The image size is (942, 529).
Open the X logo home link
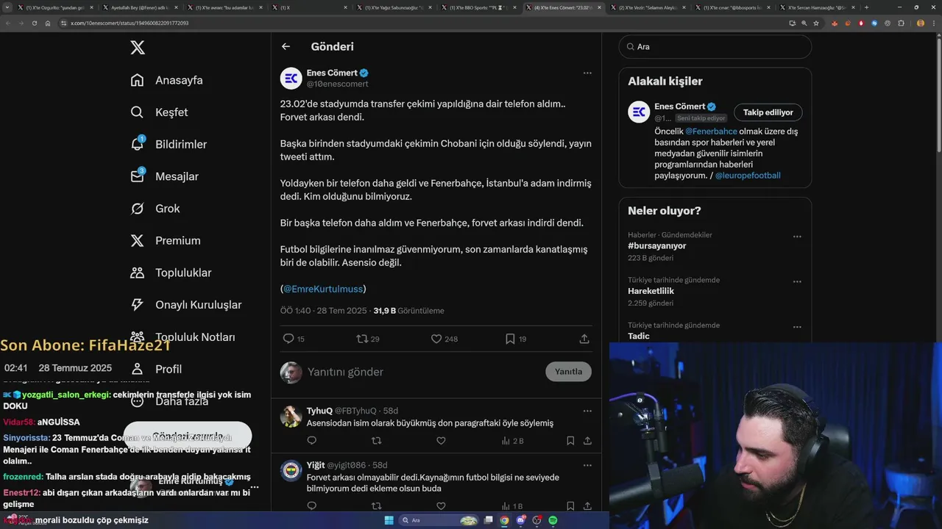point(138,48)
